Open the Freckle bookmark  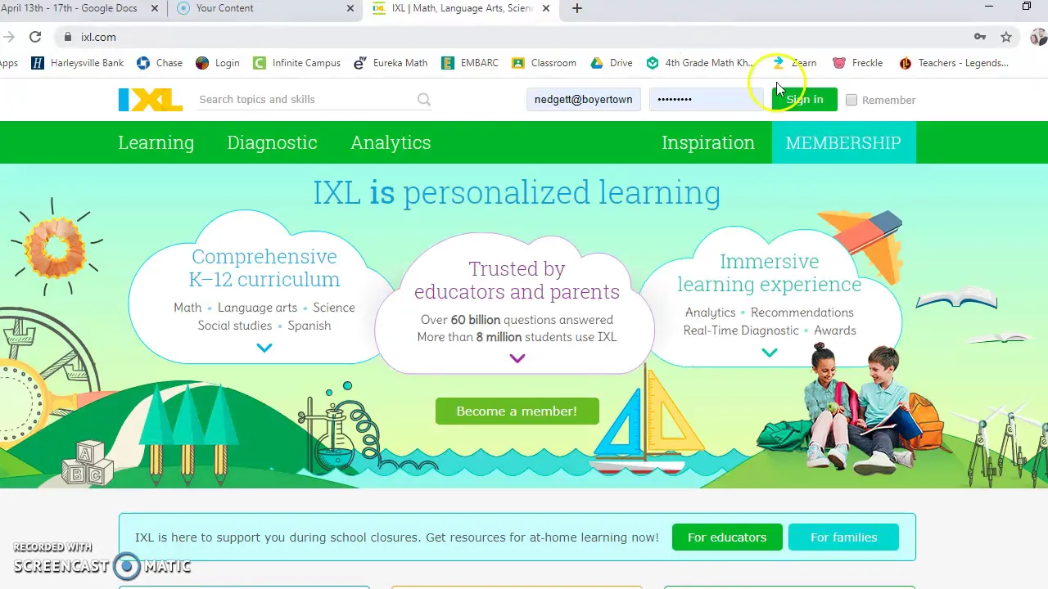coord(857,63)
